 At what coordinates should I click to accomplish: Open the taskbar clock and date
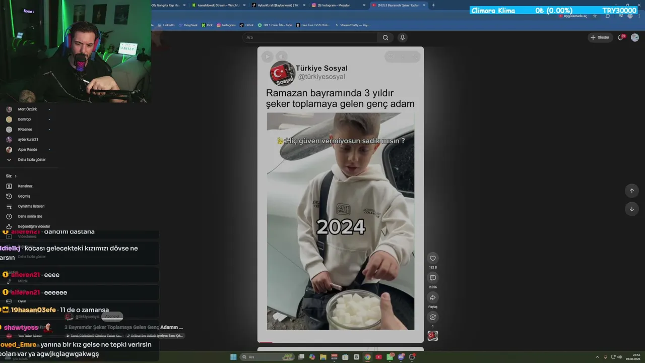click(x=632, y=357)
